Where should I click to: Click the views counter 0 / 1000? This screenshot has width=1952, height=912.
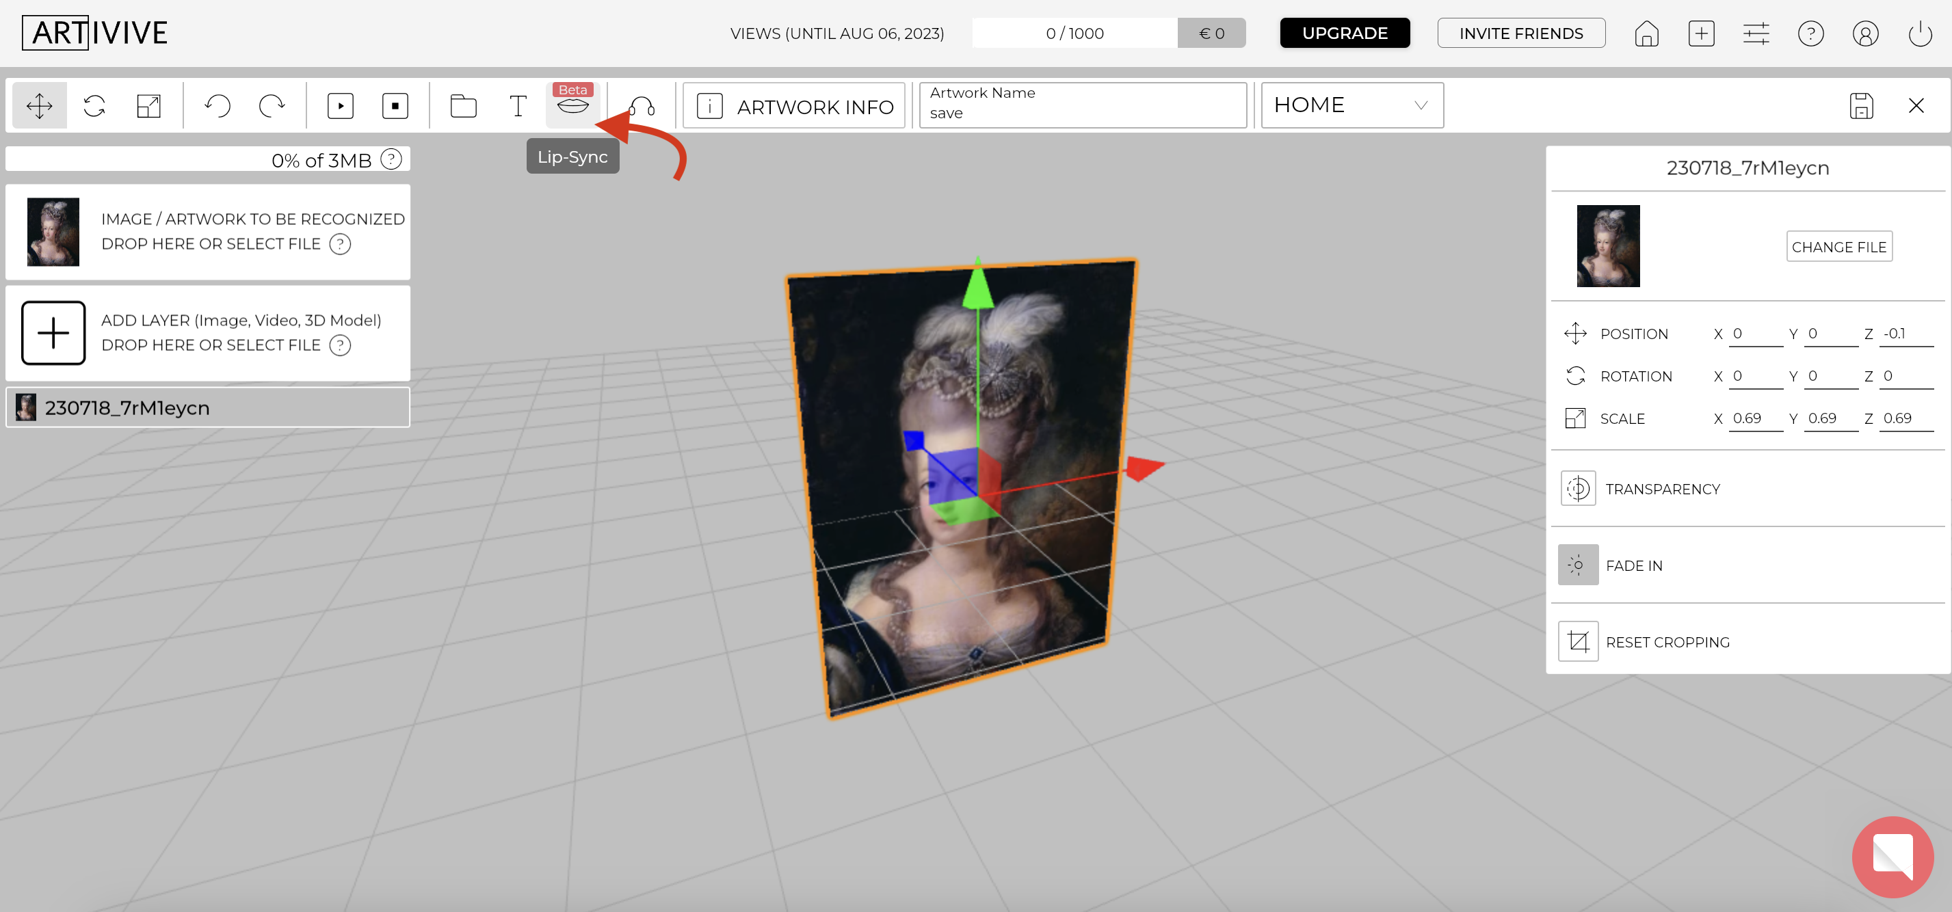(x=1074, y=33)
